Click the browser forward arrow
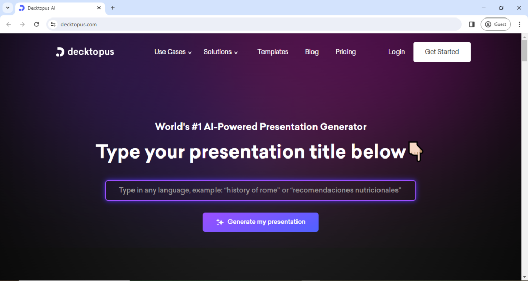528x281 pixels. click(x=22, y=24)
